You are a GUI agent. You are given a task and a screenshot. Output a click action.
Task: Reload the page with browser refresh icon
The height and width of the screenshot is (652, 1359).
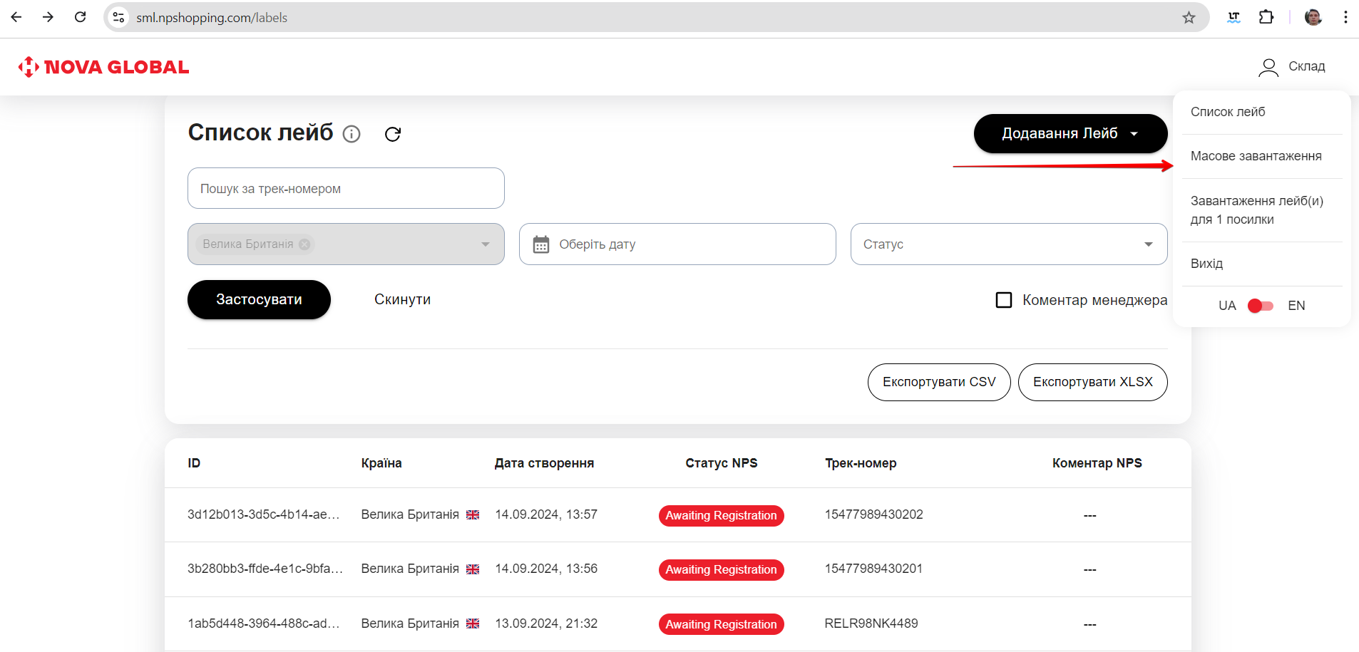tap(80, 17)
